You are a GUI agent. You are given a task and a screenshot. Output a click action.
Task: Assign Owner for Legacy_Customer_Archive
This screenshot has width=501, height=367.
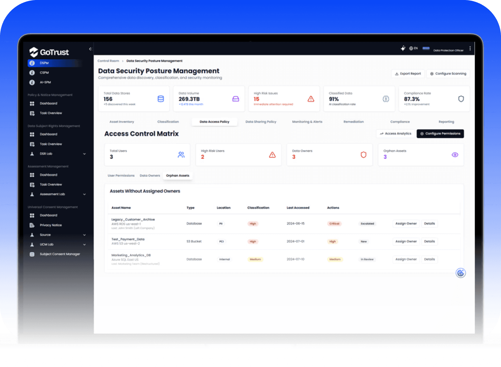point(406,224)
